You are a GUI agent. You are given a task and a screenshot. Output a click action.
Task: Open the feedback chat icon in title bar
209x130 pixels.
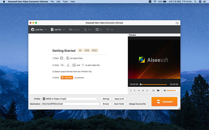tap(177, 23)
